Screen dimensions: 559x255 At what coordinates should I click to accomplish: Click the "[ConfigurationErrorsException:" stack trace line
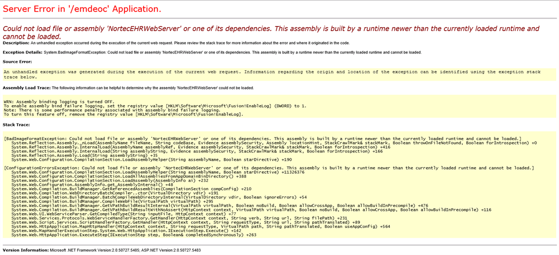click(x=269, y=168)
